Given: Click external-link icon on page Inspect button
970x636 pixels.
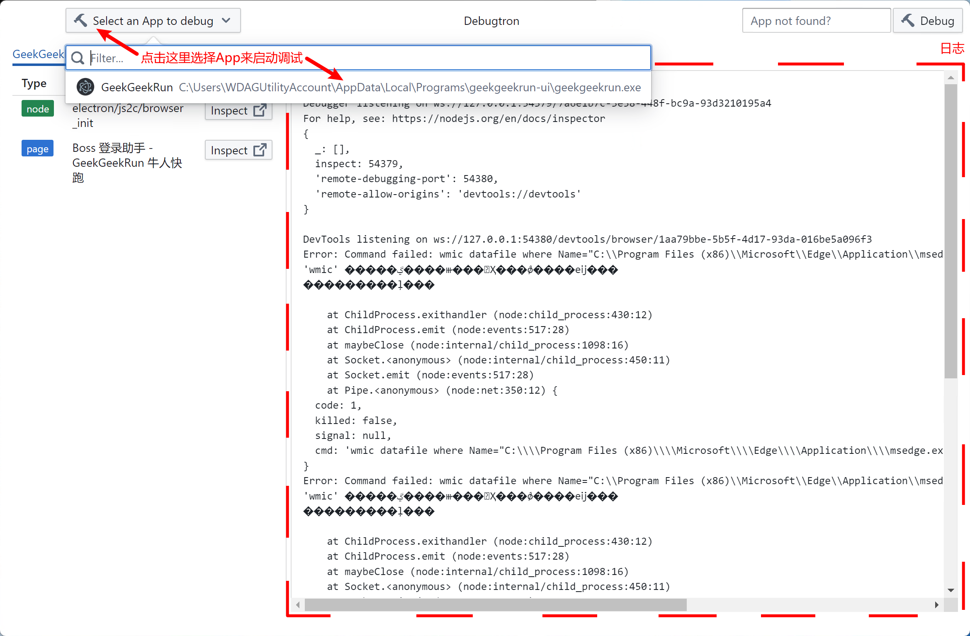Looking at the screenshot, I should coord(260,150).
